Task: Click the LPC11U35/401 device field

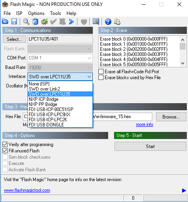Action: (60, 39)
